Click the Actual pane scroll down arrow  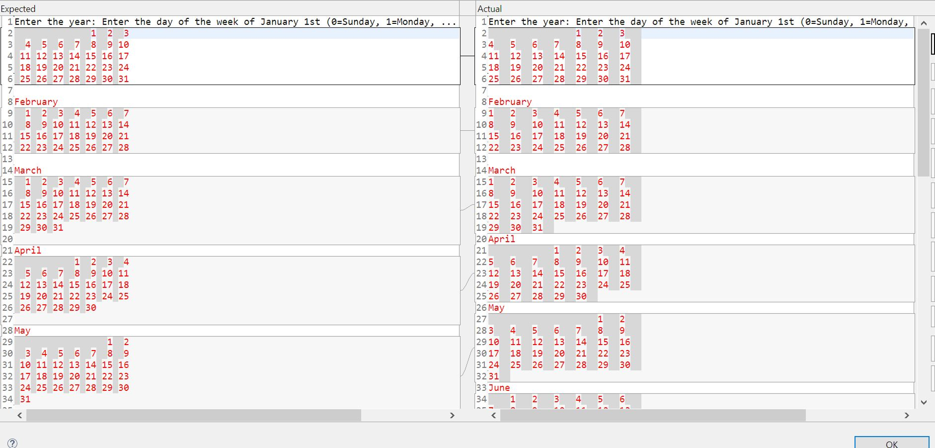[923, 402]
